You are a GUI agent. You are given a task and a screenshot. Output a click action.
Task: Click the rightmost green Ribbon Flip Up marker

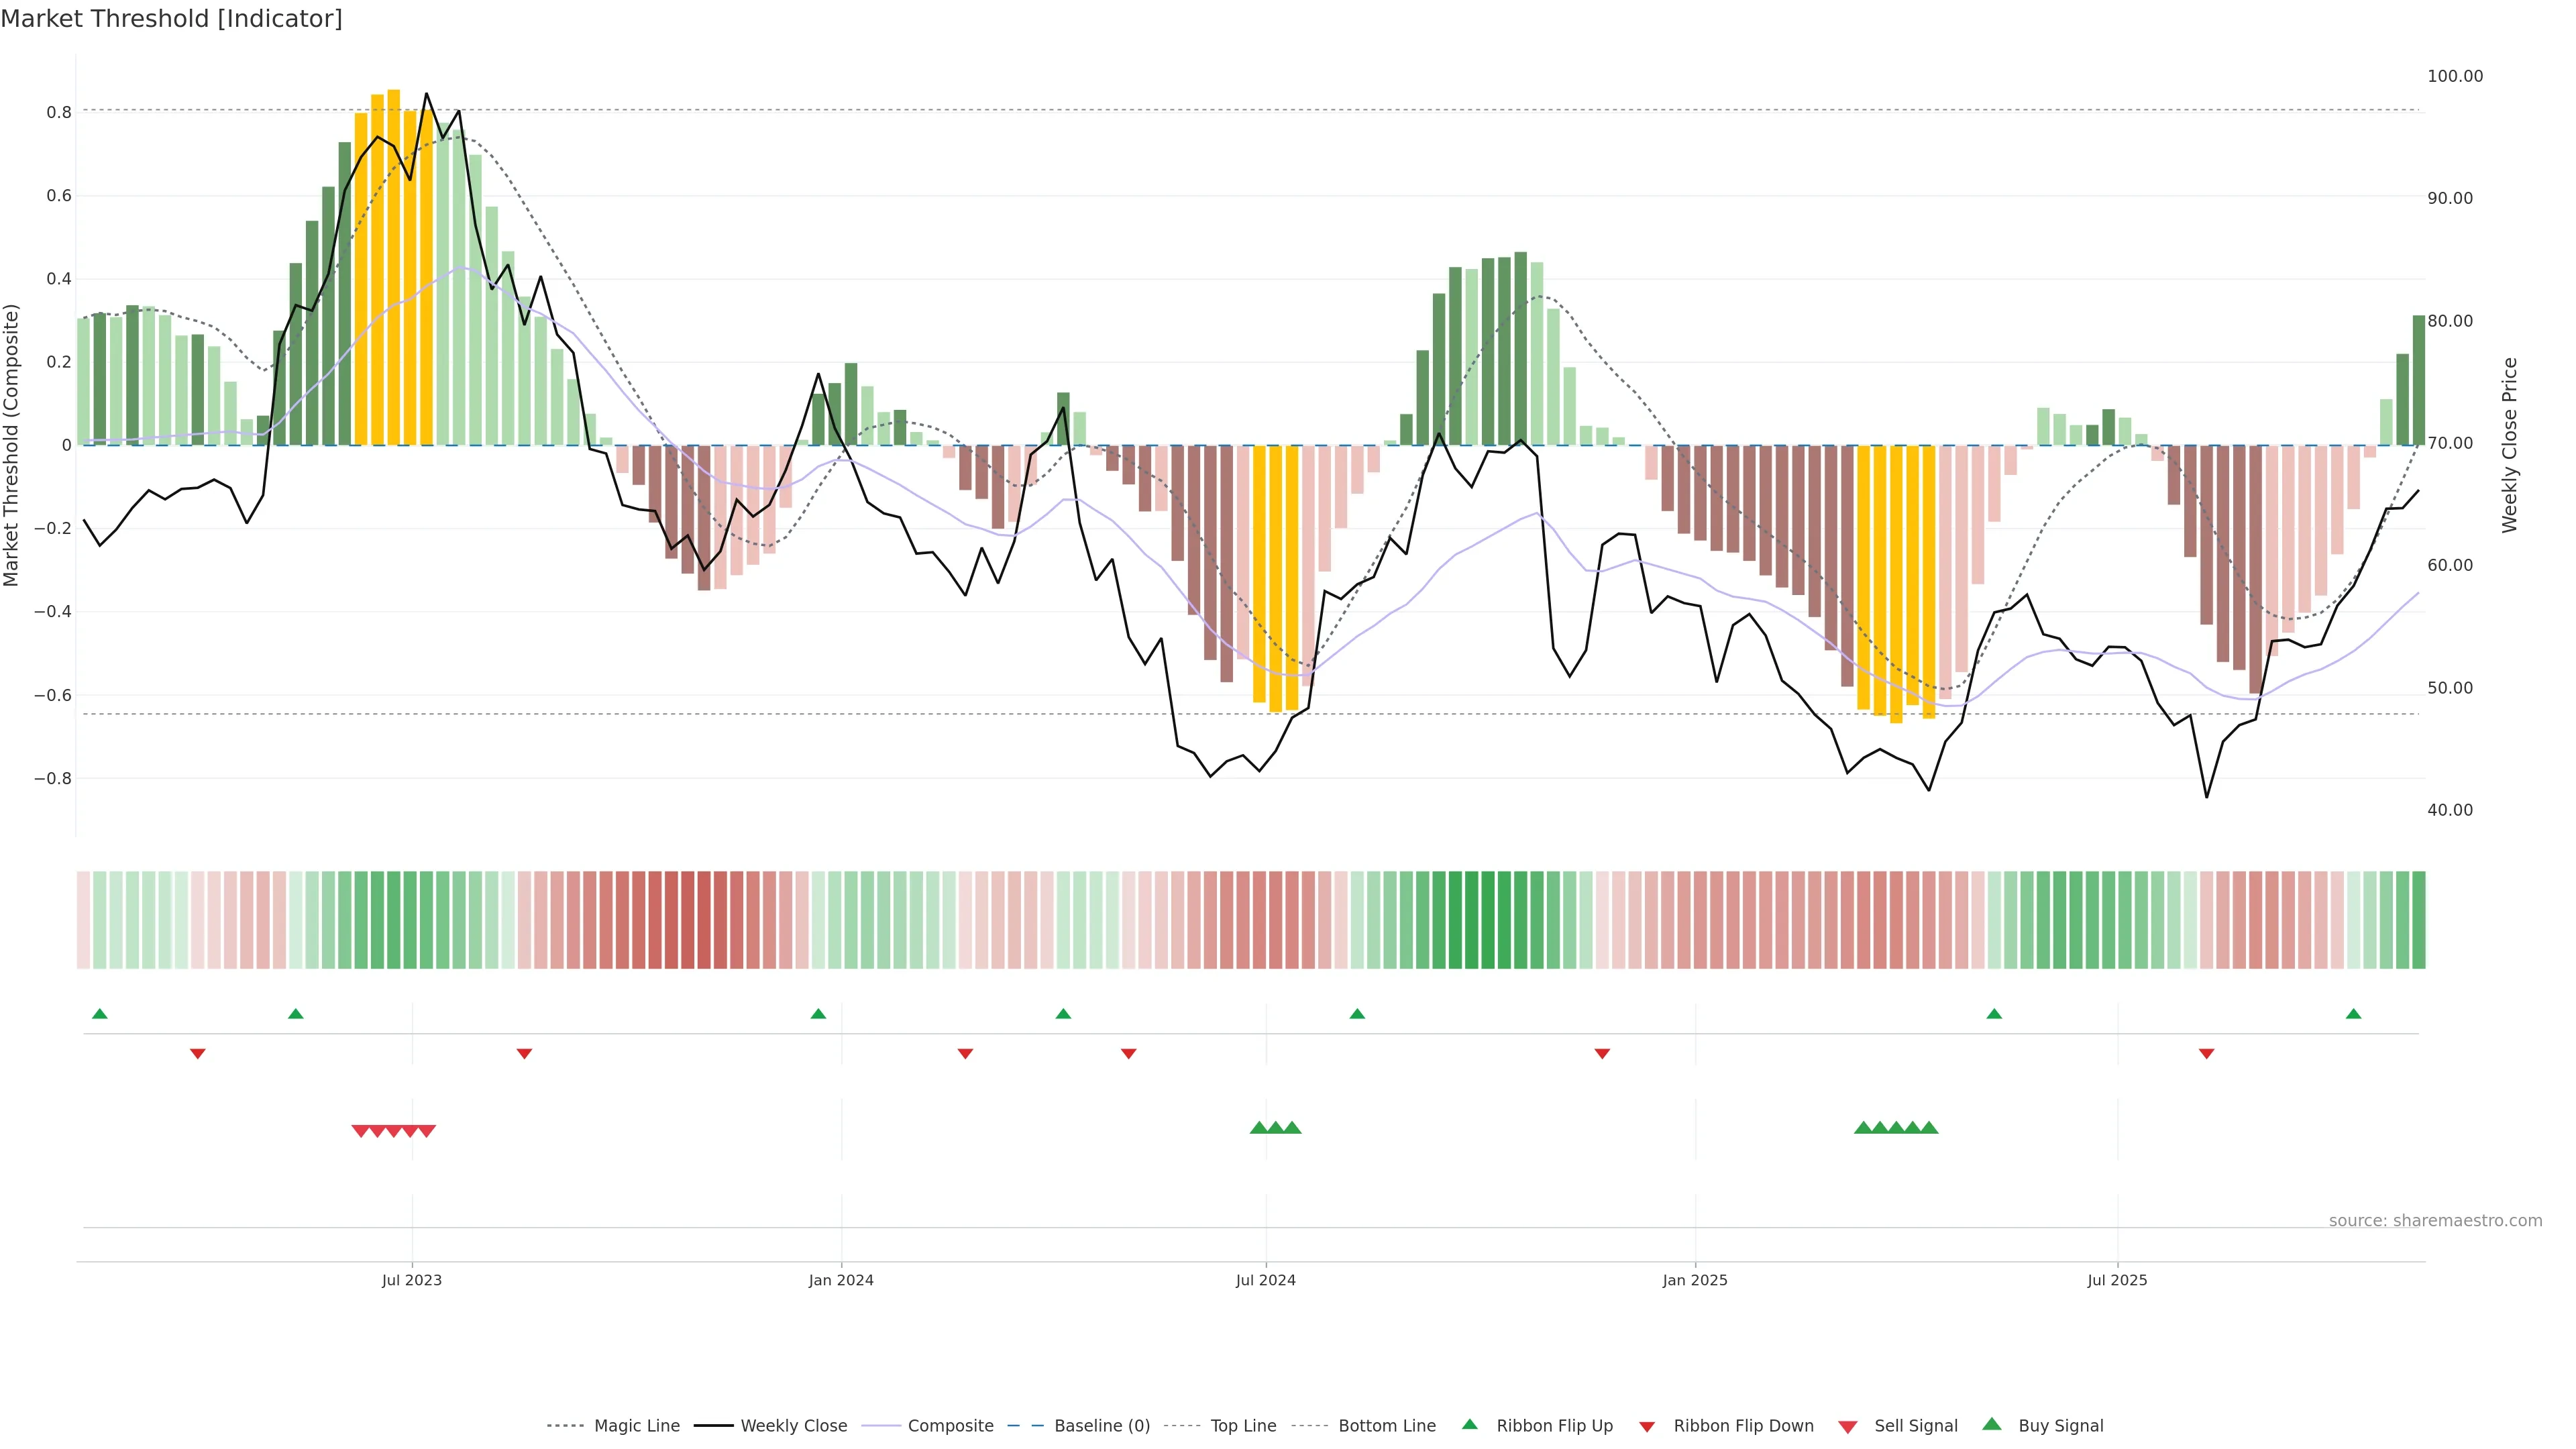point(2353,1014)
